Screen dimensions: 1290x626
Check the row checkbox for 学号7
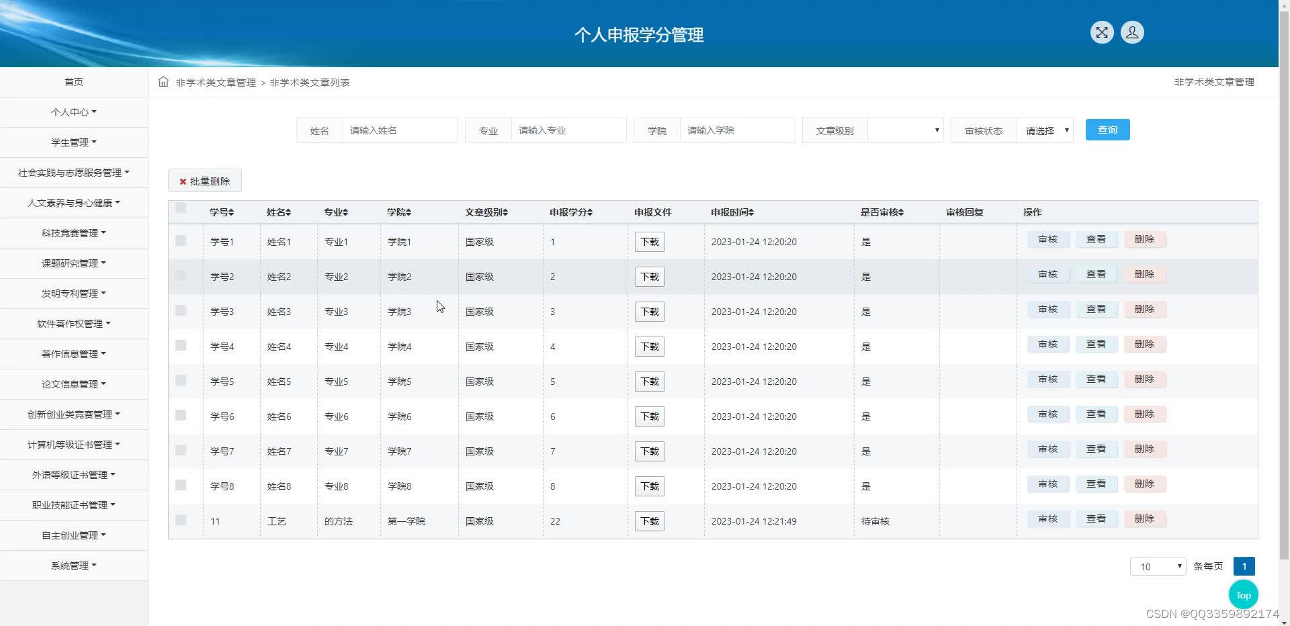181,450
